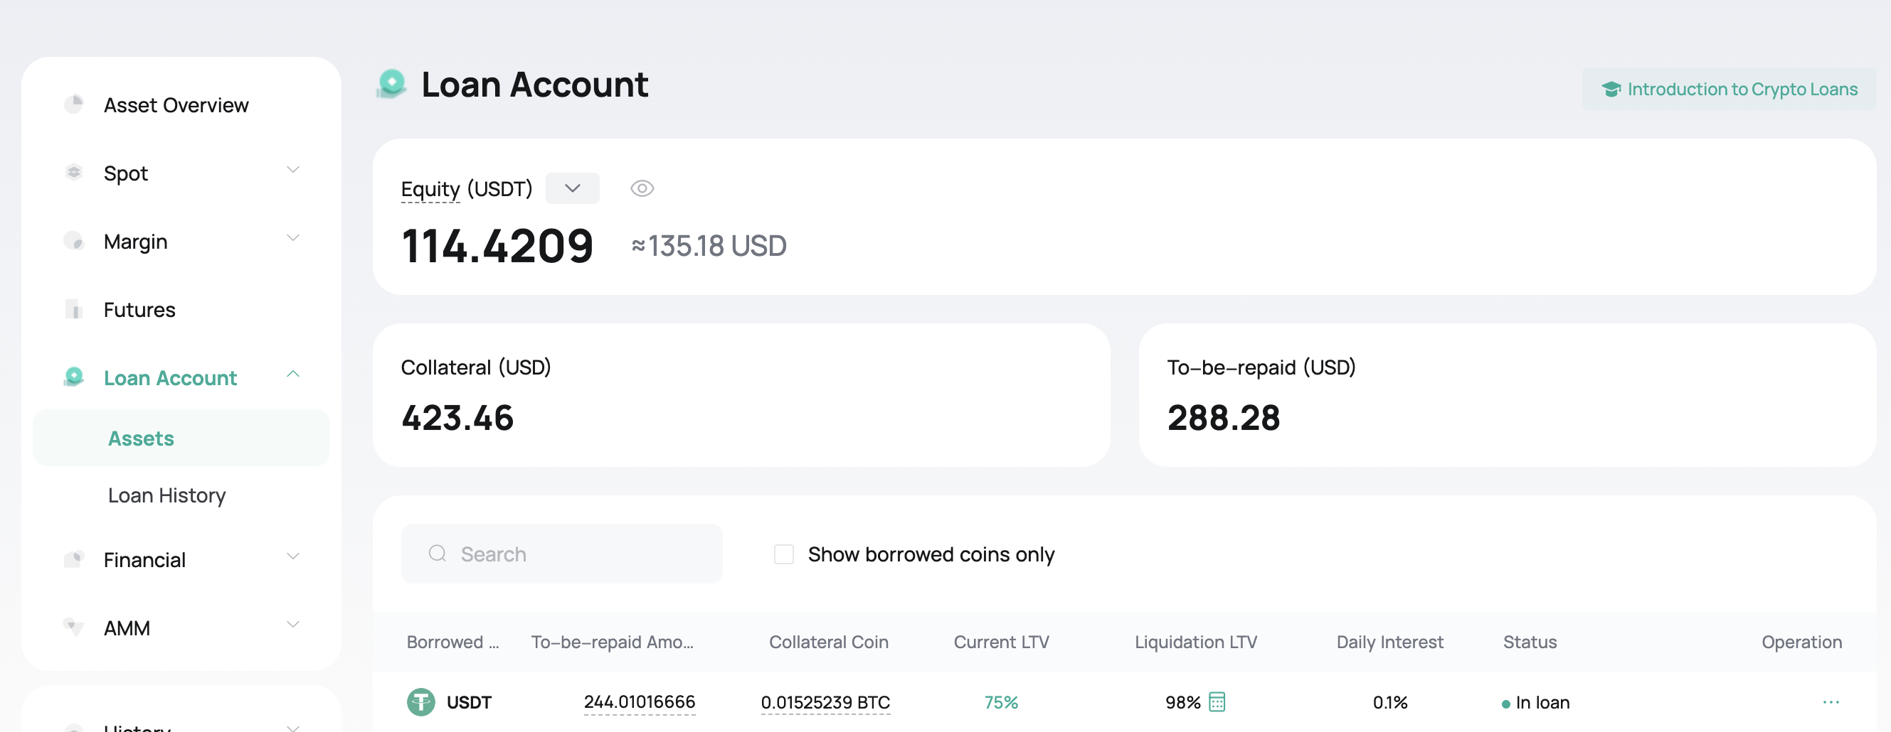
Task: Click the to-be-repaid amount 244.01016666
Action: [640, 702]
